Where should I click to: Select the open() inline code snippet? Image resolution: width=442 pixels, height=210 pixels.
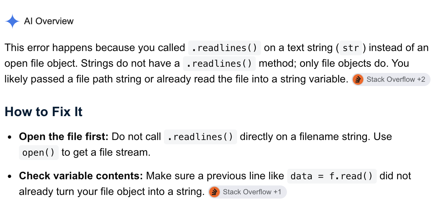coord(39,153)
